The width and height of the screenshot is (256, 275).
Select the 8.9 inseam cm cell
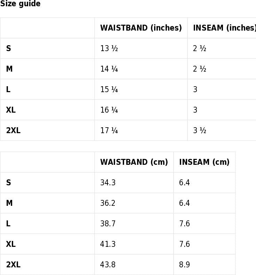184,265
